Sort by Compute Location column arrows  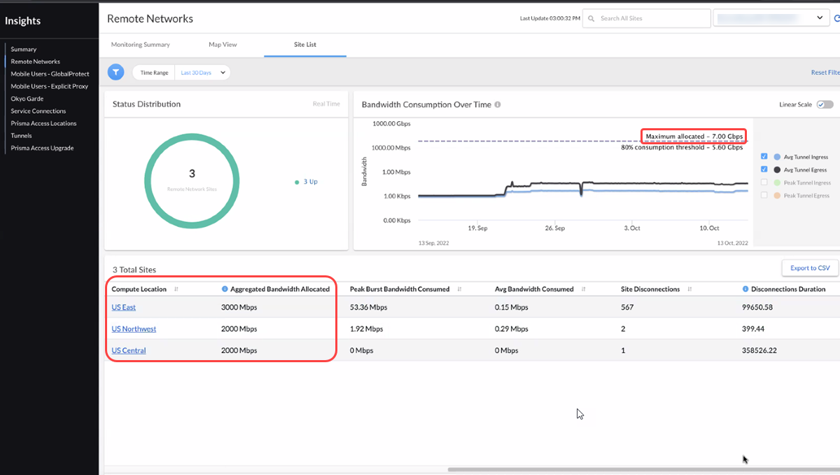point(176,289)
